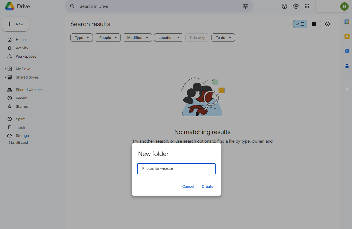Open Google Tasks side panel icon
The image size is (352, 229).
(347, 51)
